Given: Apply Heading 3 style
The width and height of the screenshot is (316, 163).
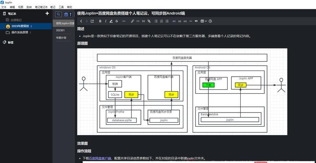Looking at the screenshot, I should pyautogui.click(x=185, y=21).
